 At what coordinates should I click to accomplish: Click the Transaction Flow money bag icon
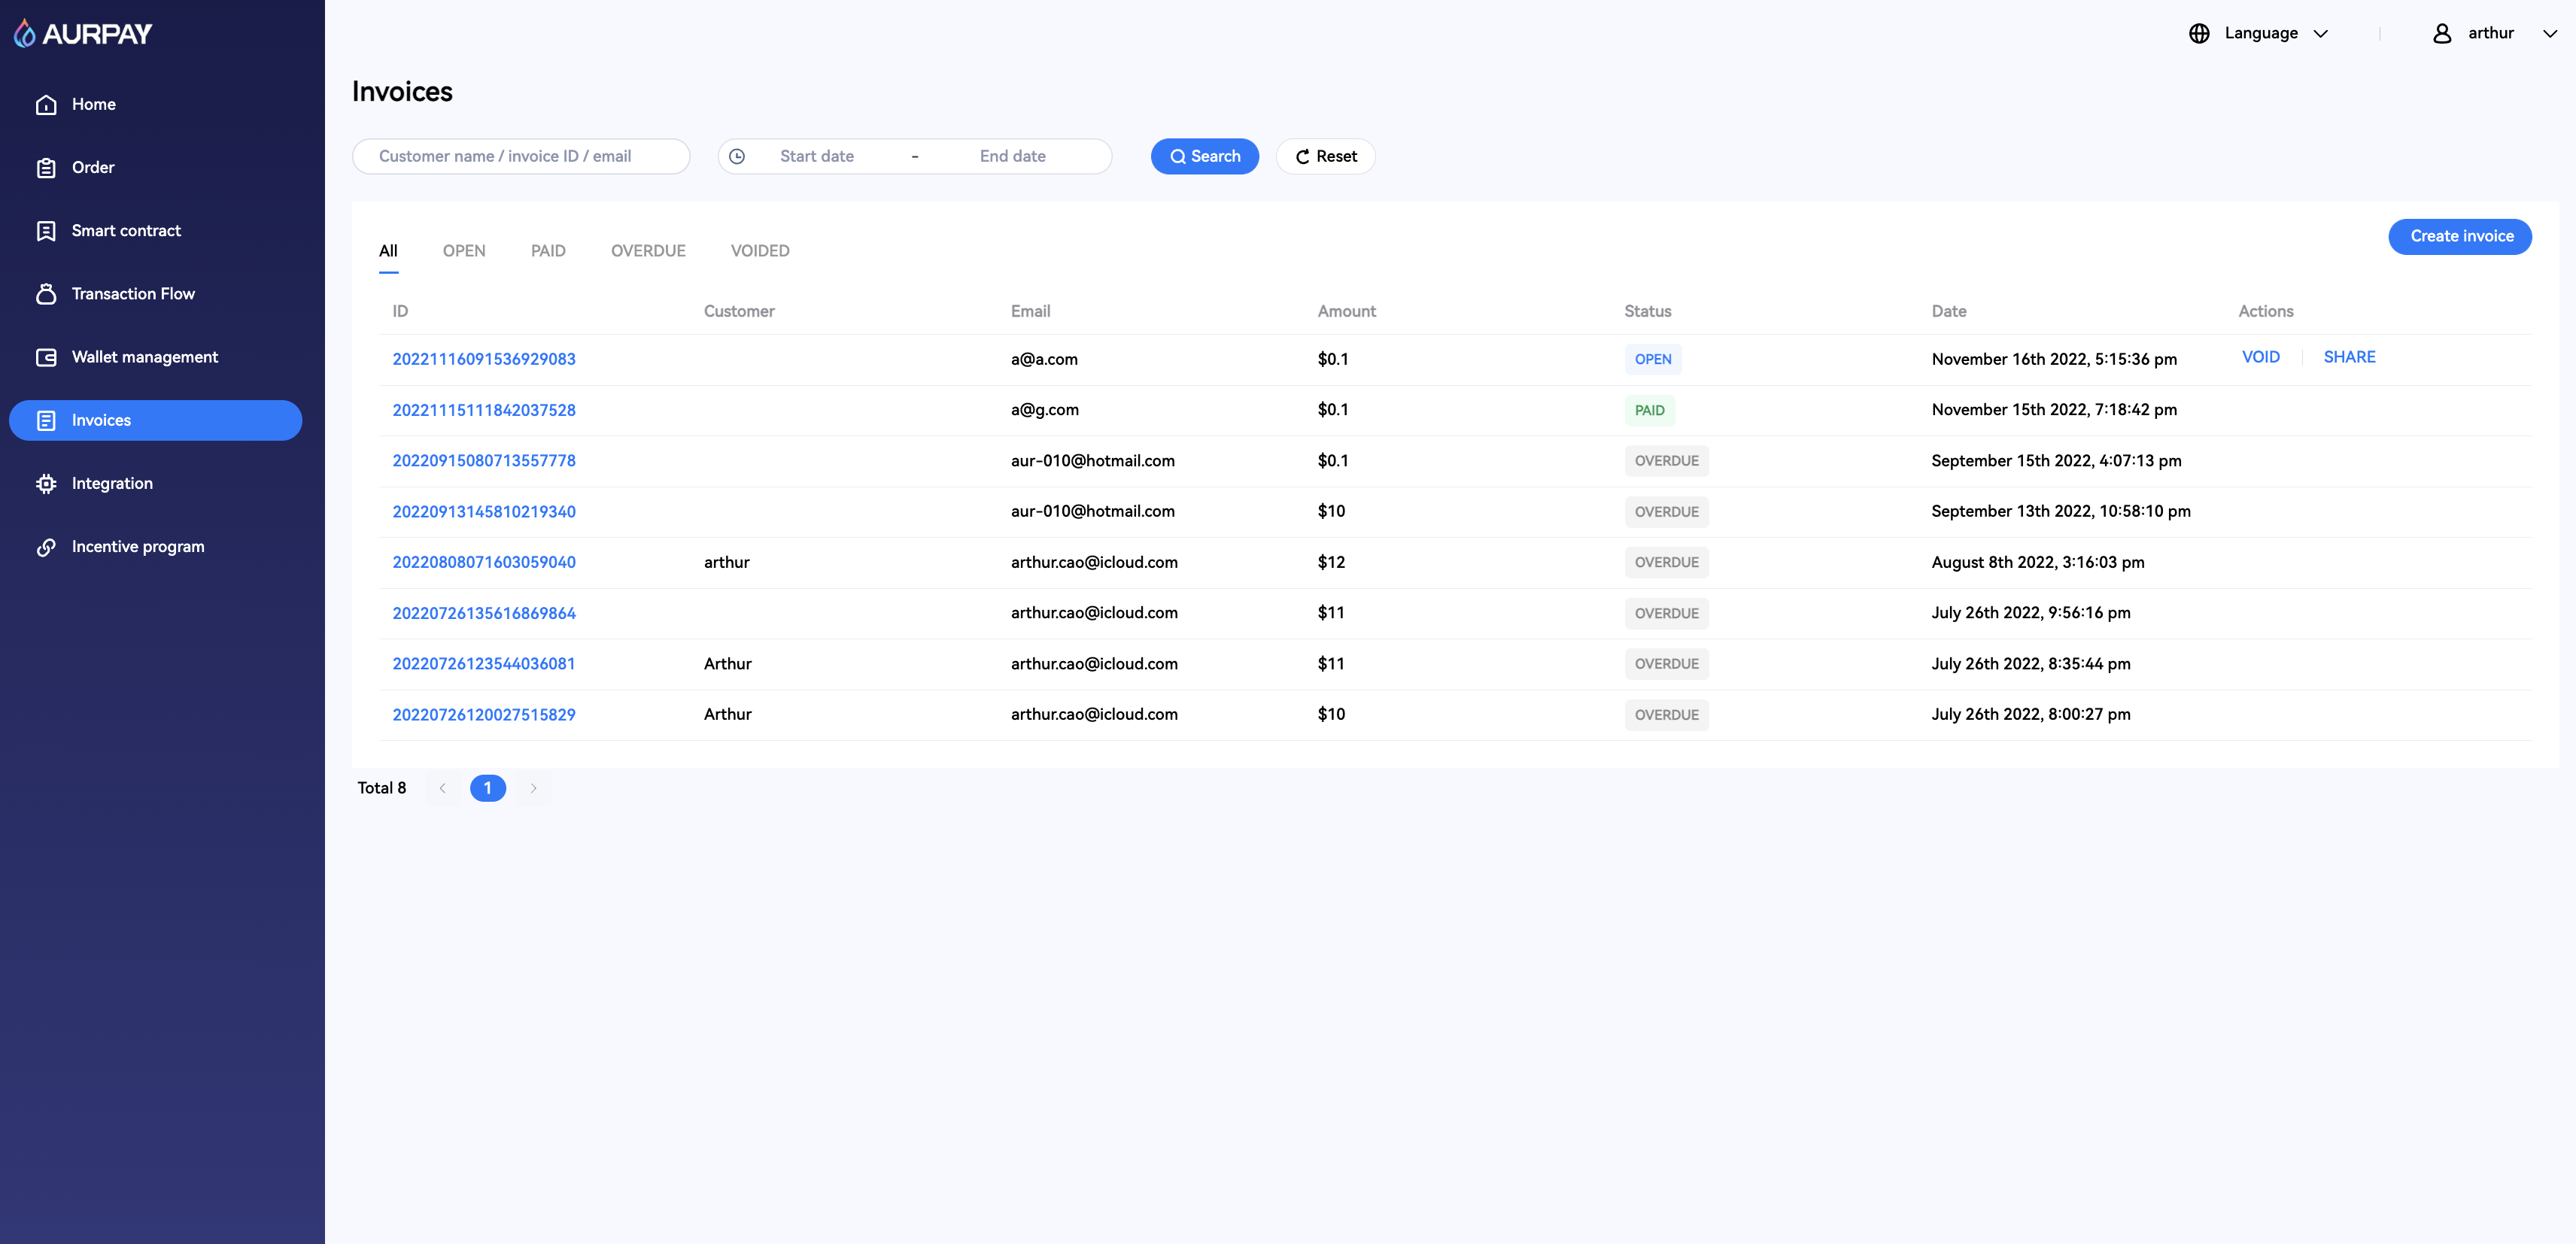[x=46, y=294]
